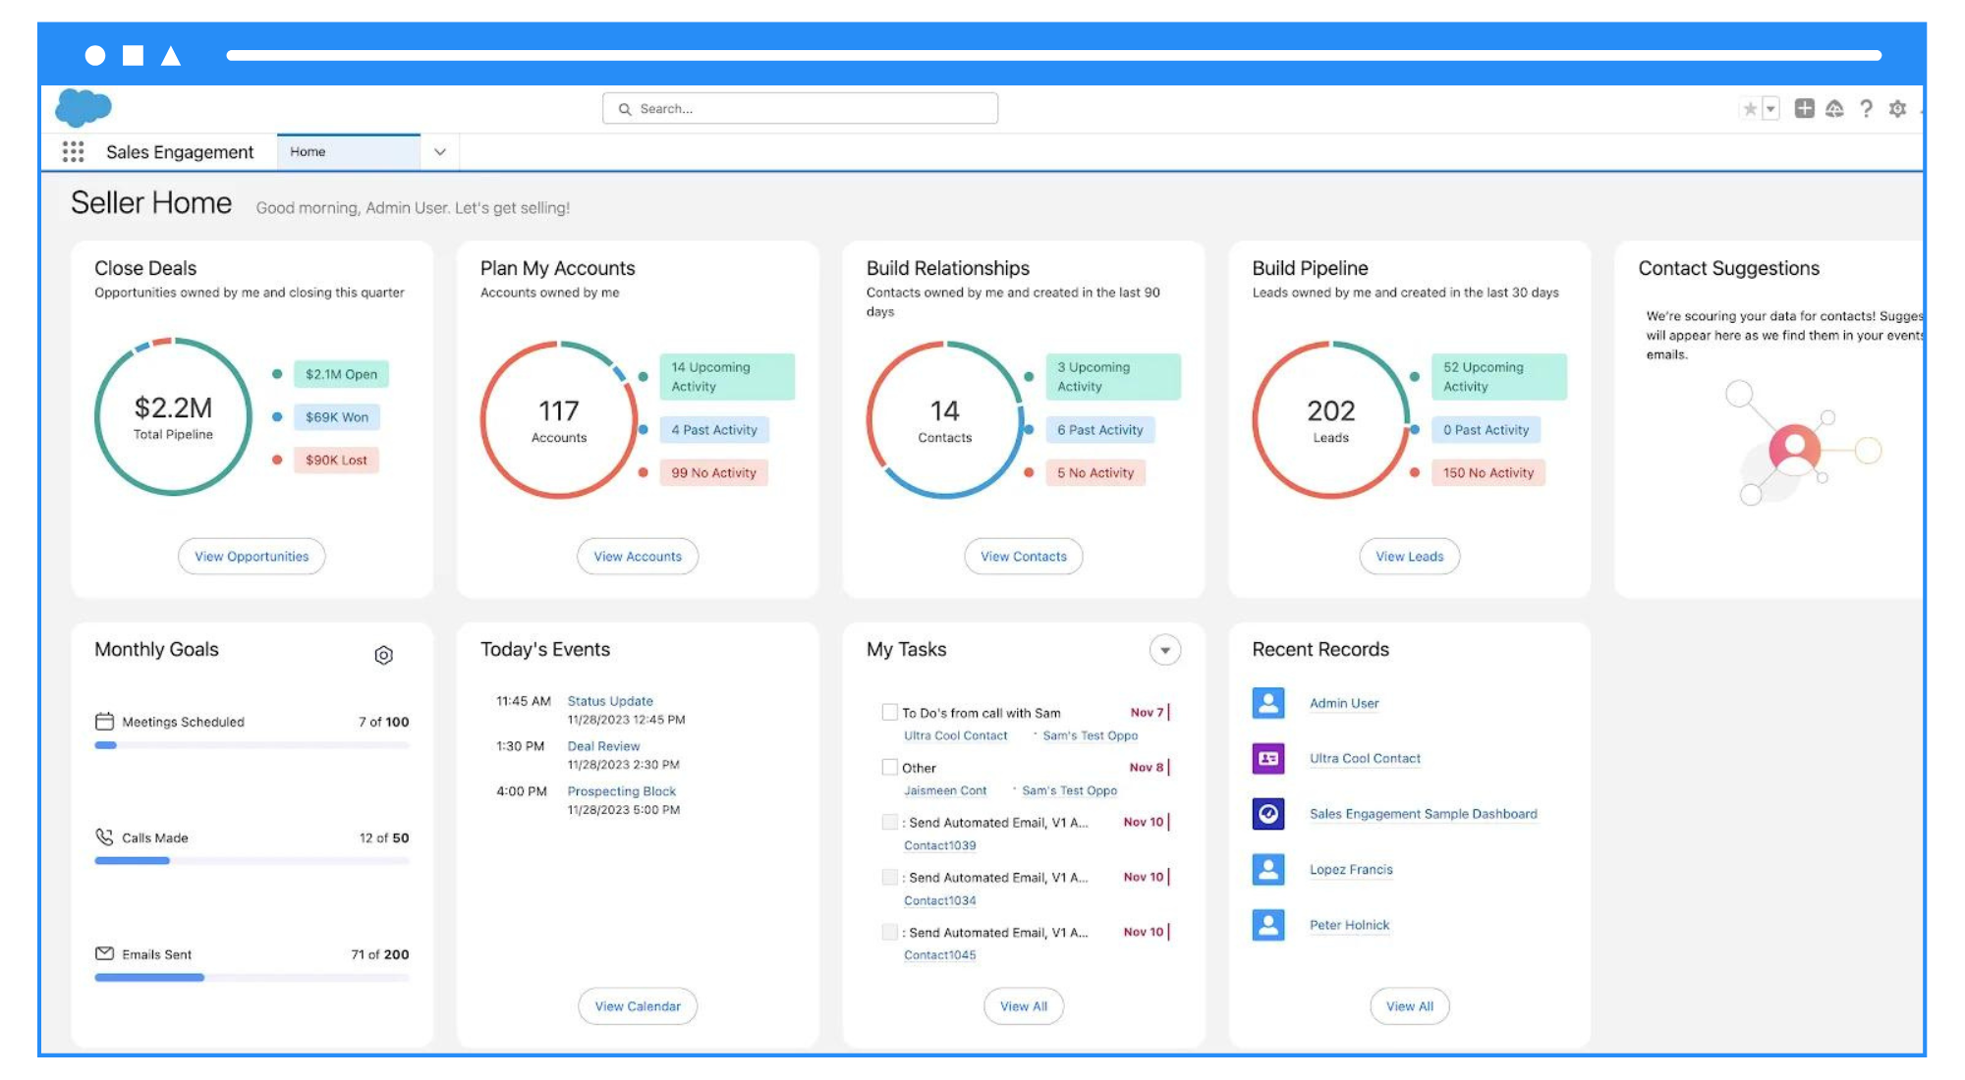This screenshot has height=1080, width=1965.
Task: Open Setup via the gear icon
Action: 1898,109
